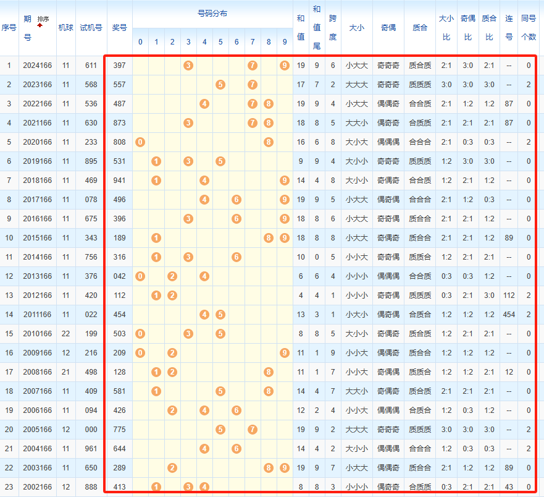Click the 试机号 column header

point(91,27)
